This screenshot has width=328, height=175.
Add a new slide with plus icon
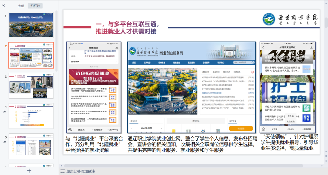pyautogui.click(x=29, y=171)
